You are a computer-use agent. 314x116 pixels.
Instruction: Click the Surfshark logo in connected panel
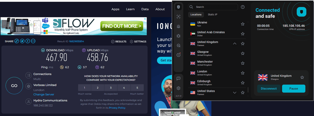pos(301,12)
